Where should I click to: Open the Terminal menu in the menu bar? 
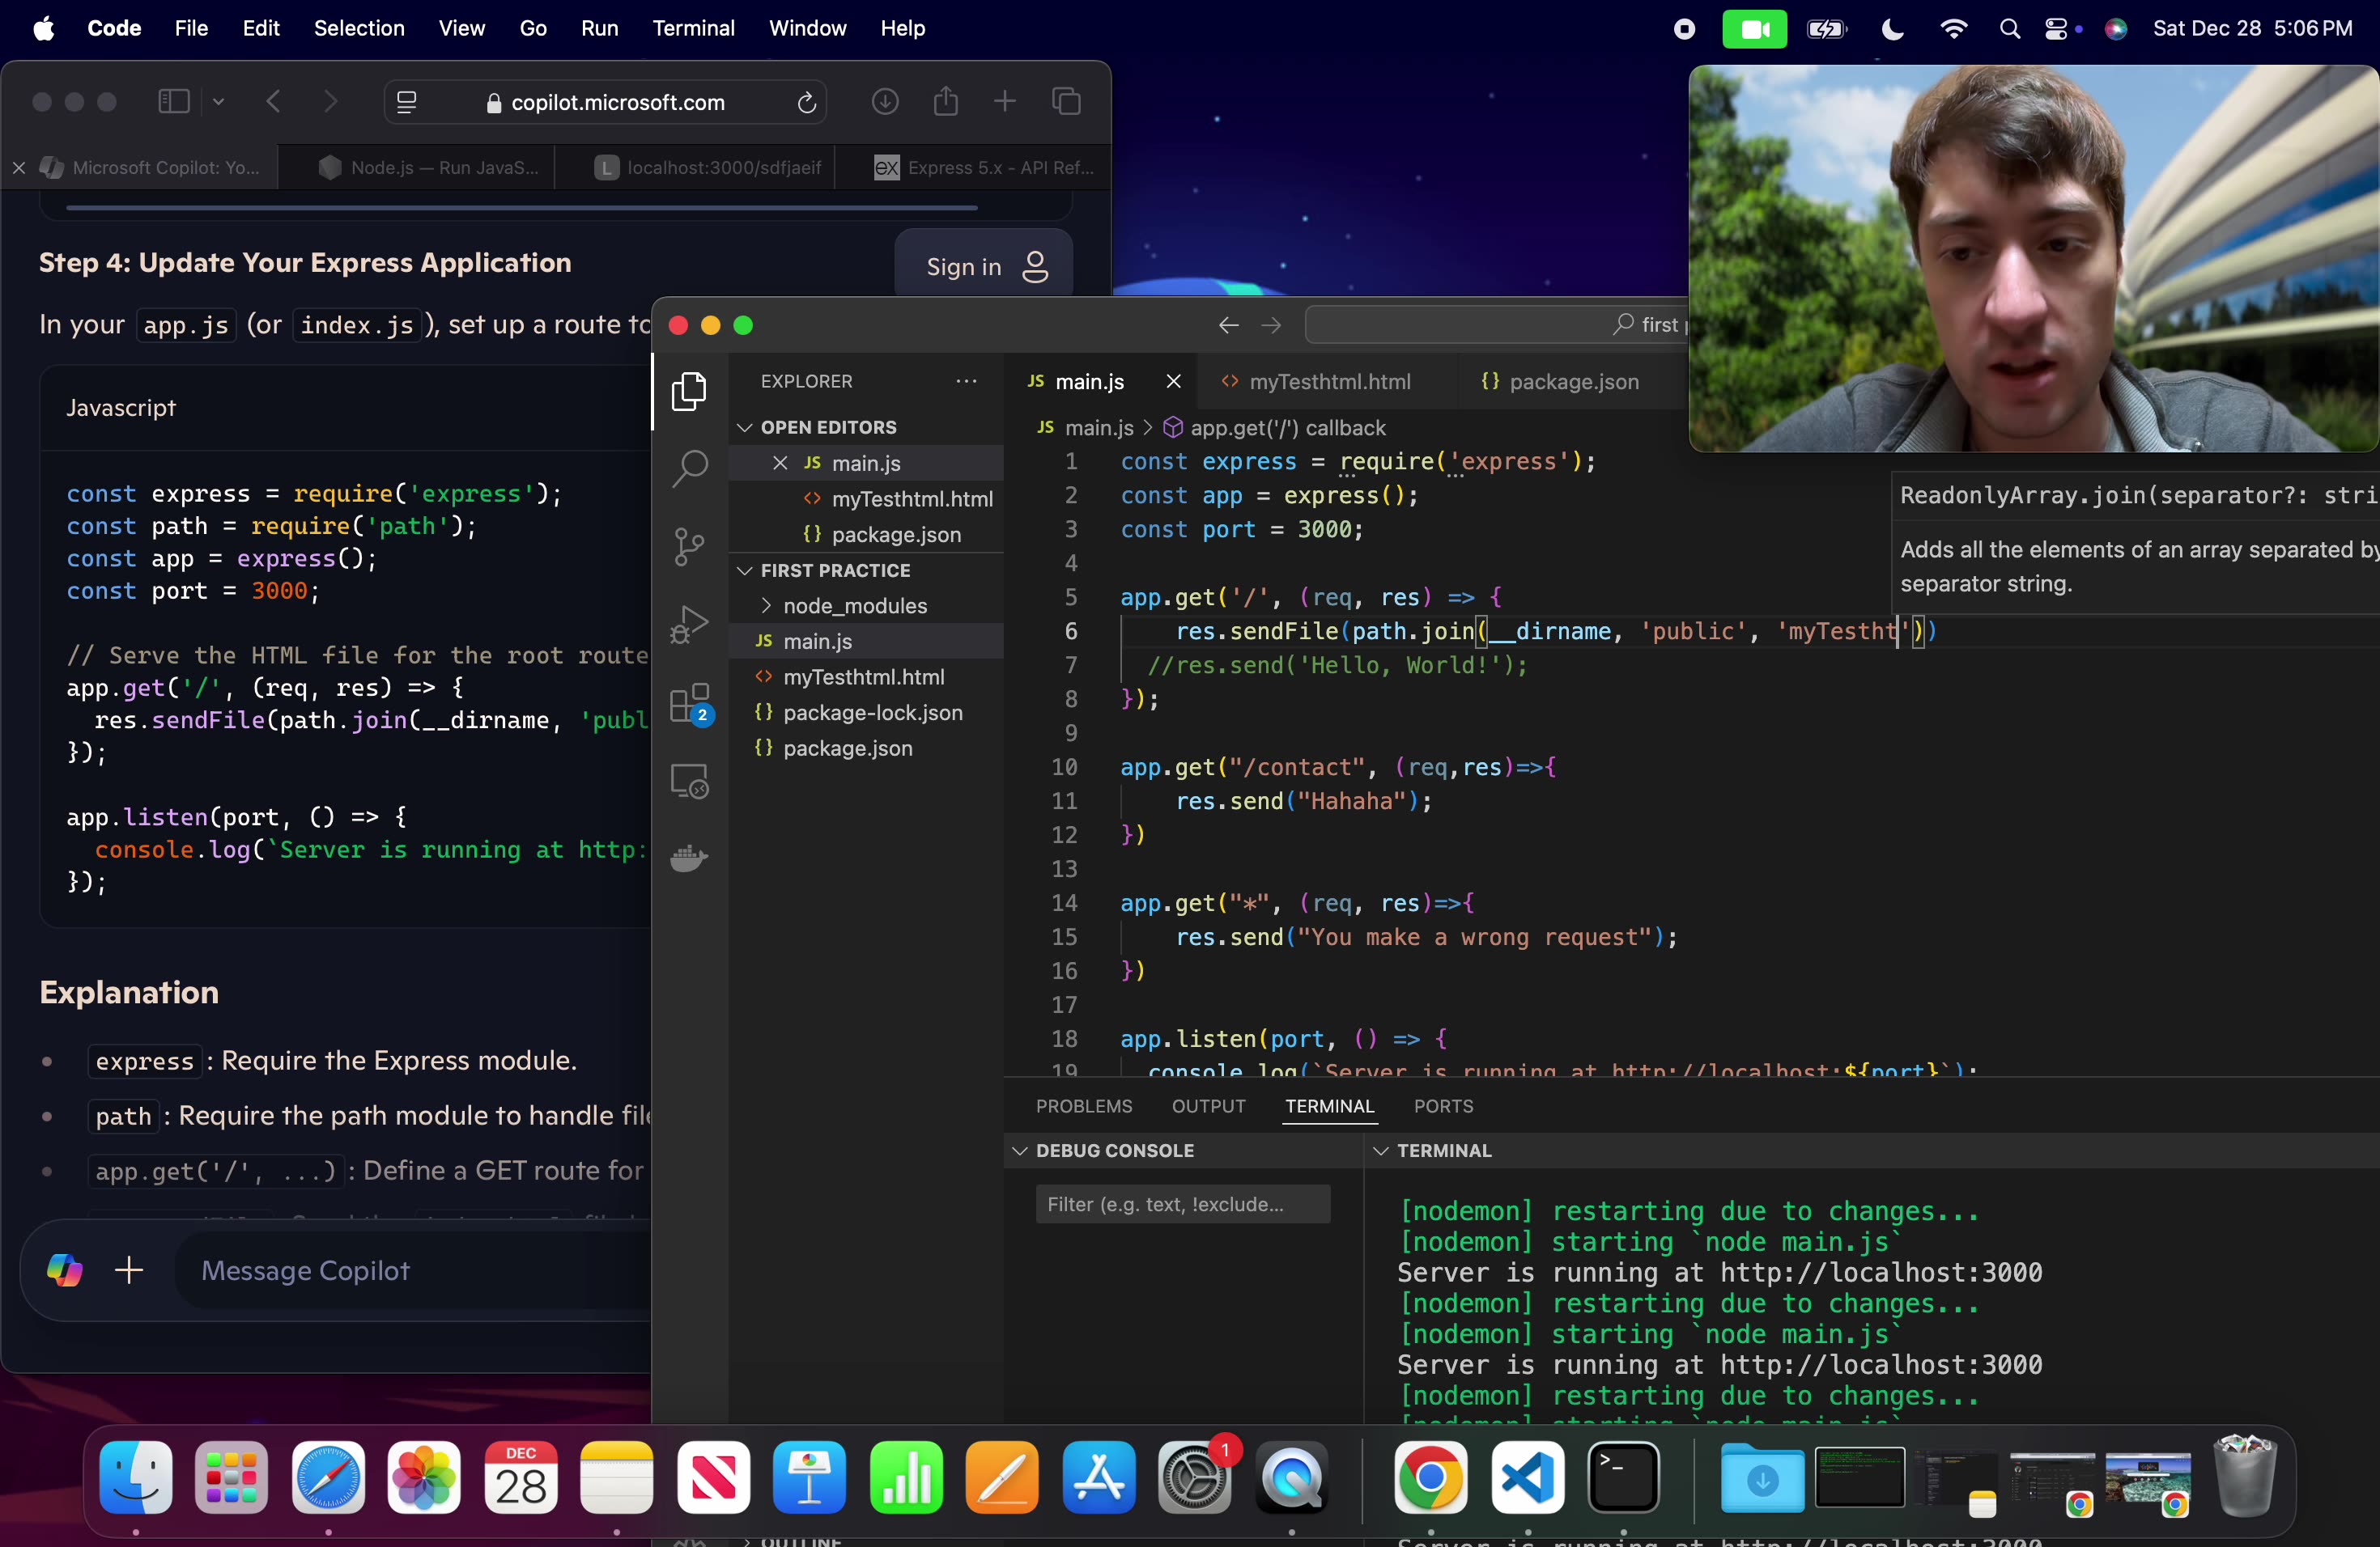pos(693,28)
